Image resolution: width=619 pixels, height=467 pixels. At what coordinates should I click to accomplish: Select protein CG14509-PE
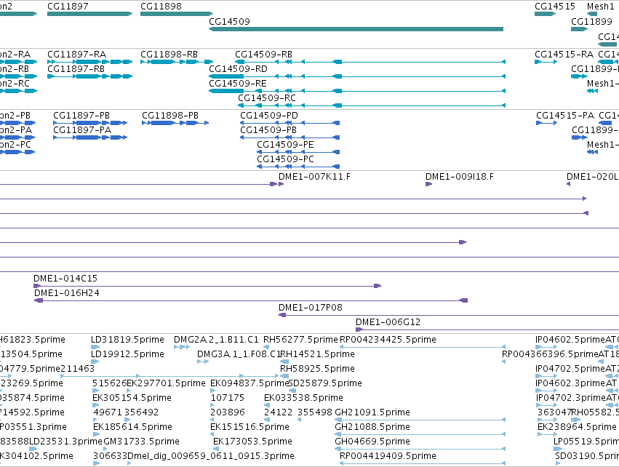click(x=298, y=152)
